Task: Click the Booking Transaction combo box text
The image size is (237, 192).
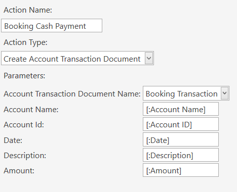Action: (x=182, y=93)
